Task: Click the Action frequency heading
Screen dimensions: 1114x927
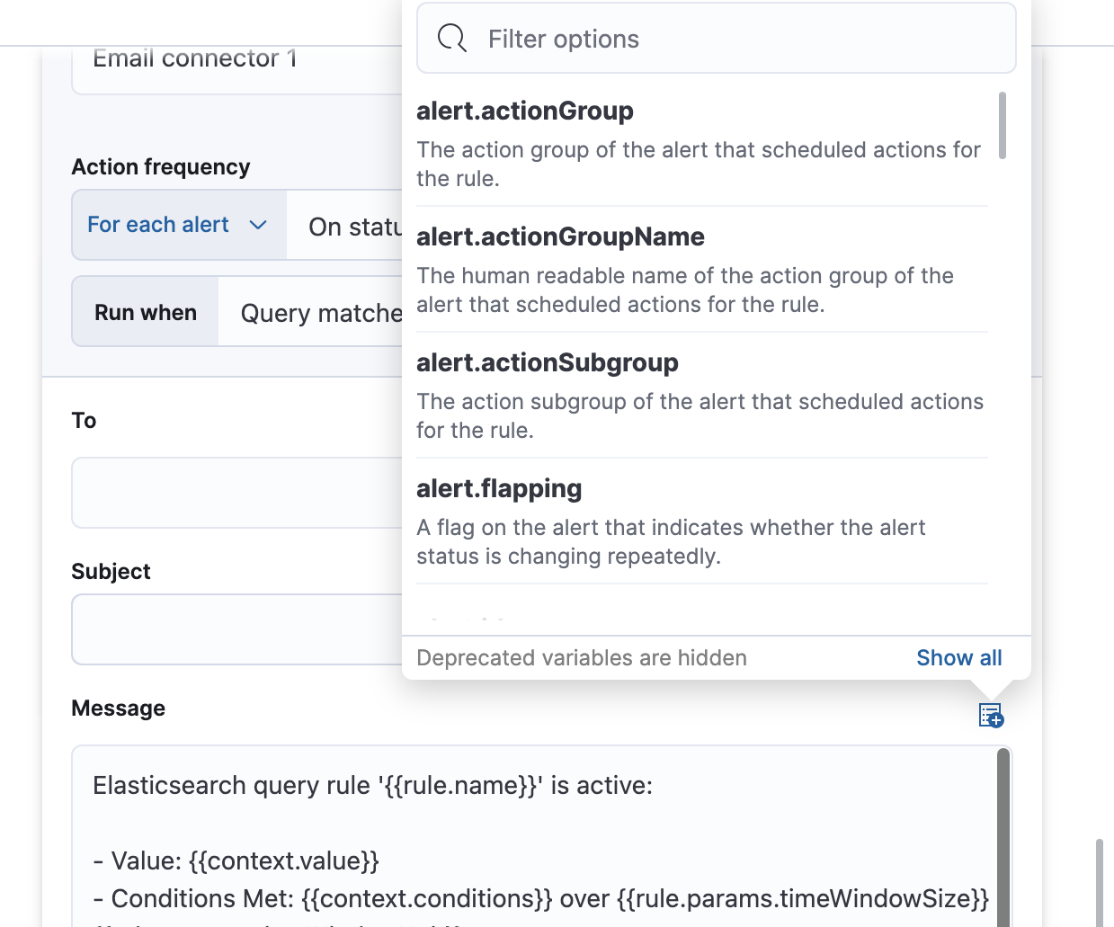Action: tap(161, 166)
